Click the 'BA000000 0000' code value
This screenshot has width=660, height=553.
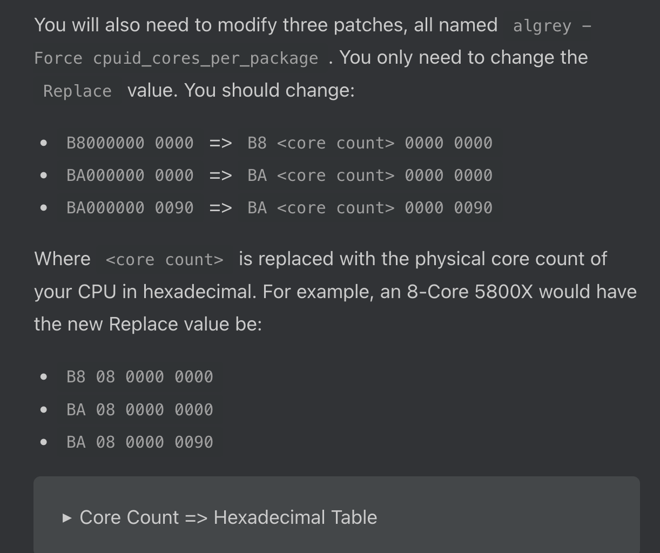click(x=130, y=176)
